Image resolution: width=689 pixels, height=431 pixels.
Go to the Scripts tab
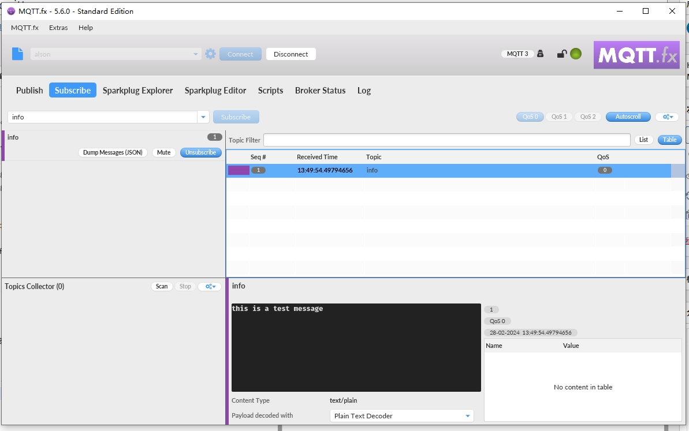pyautogui.click(x=270, y=91)
